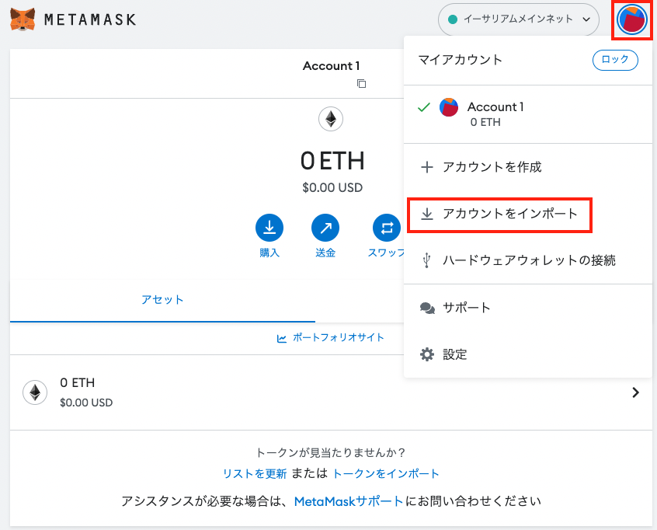Open 設定 with the gear icon
The width and height of the screenshot is (657, 530).
[x=428, y=354]
